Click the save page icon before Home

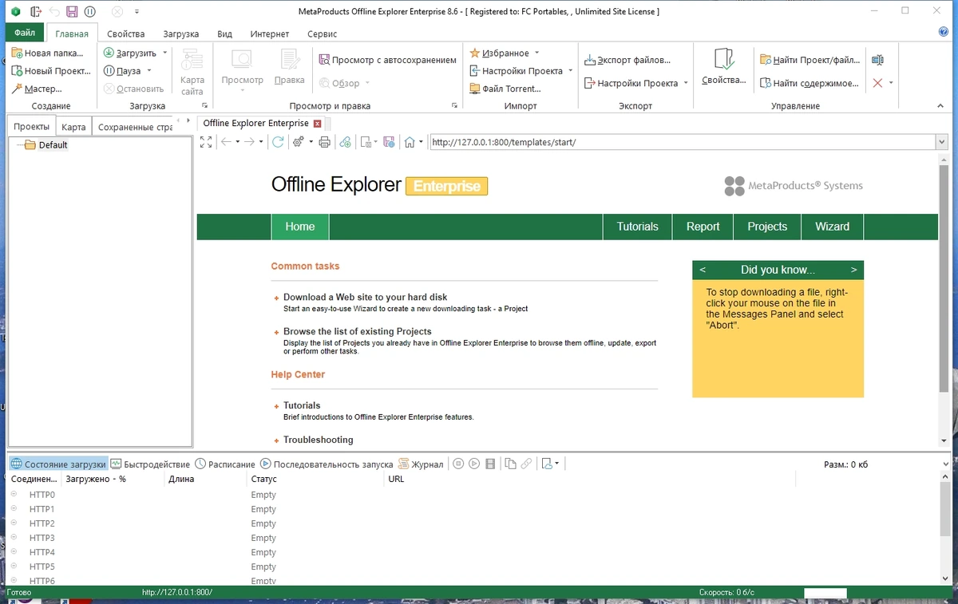point(389,142)
